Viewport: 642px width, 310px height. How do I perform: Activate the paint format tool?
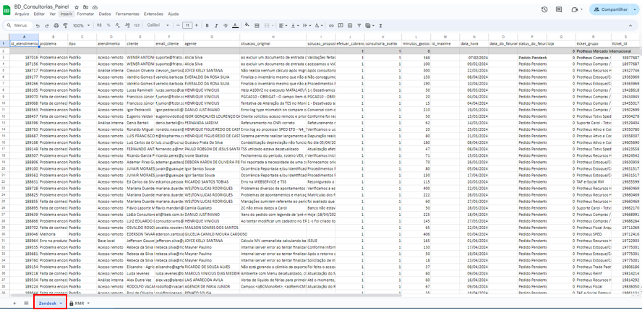(65, 25)
